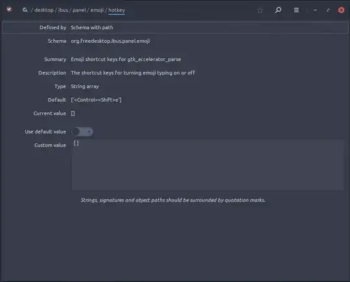Screen dimensions: 350x282
Task: Click the quotation marks hint text
Action: (x=173, y=200)
